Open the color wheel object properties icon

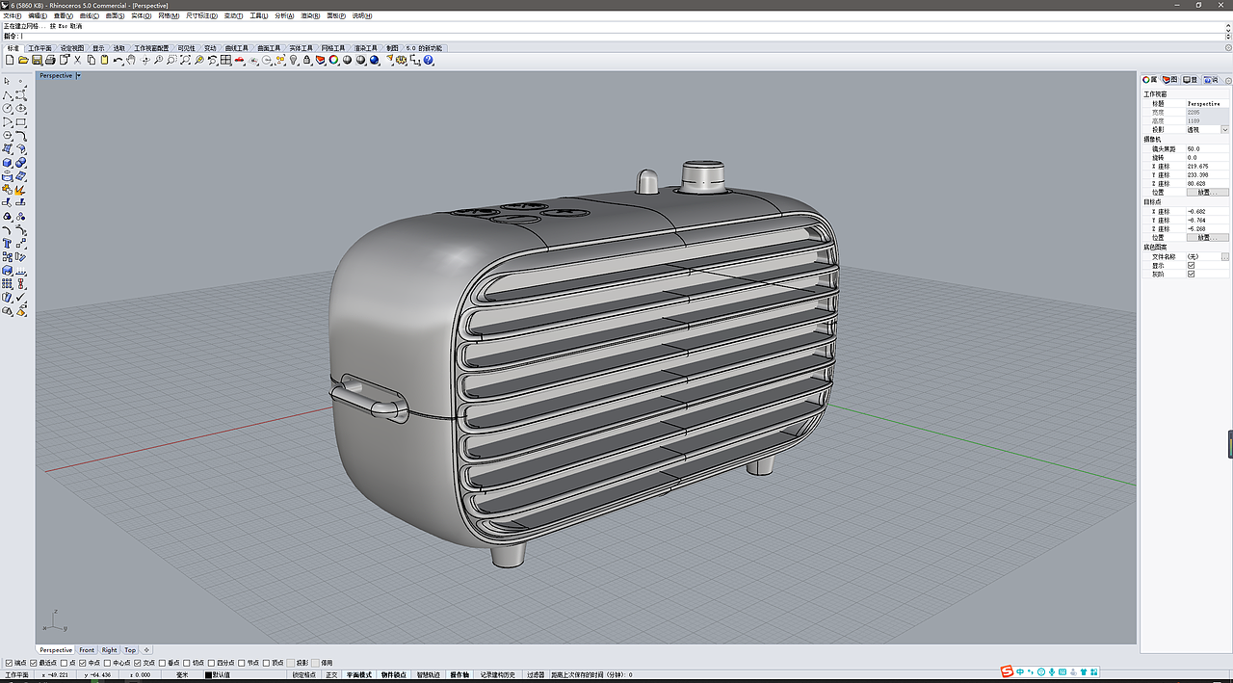[x=333, y=60]
